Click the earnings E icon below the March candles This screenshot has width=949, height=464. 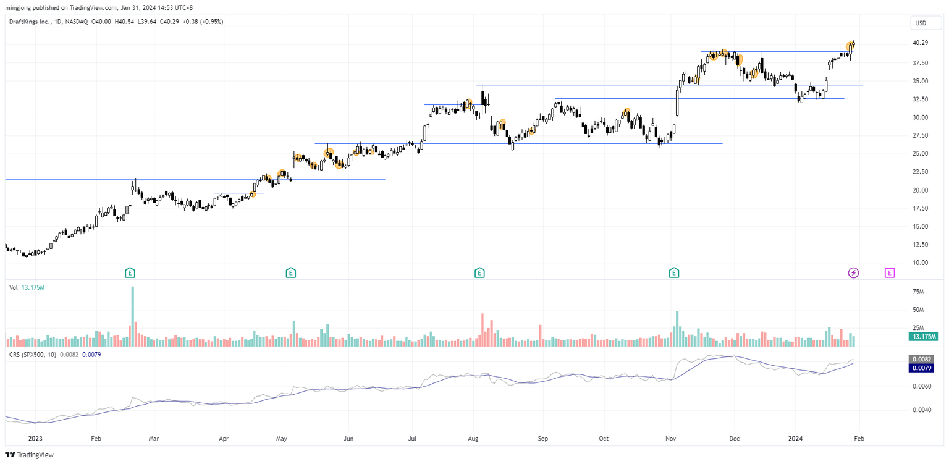(130, 272)
